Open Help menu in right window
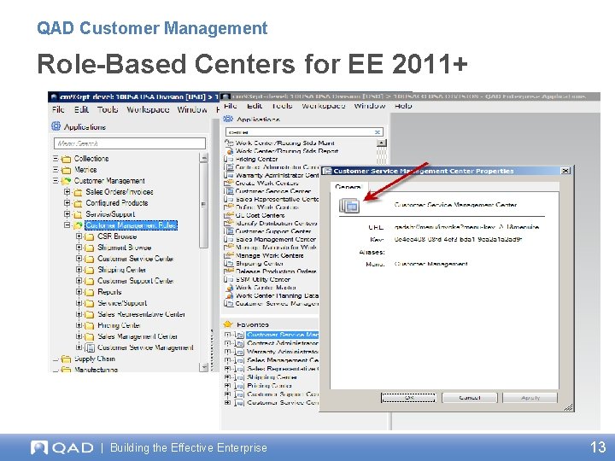 tap(403, 106)
